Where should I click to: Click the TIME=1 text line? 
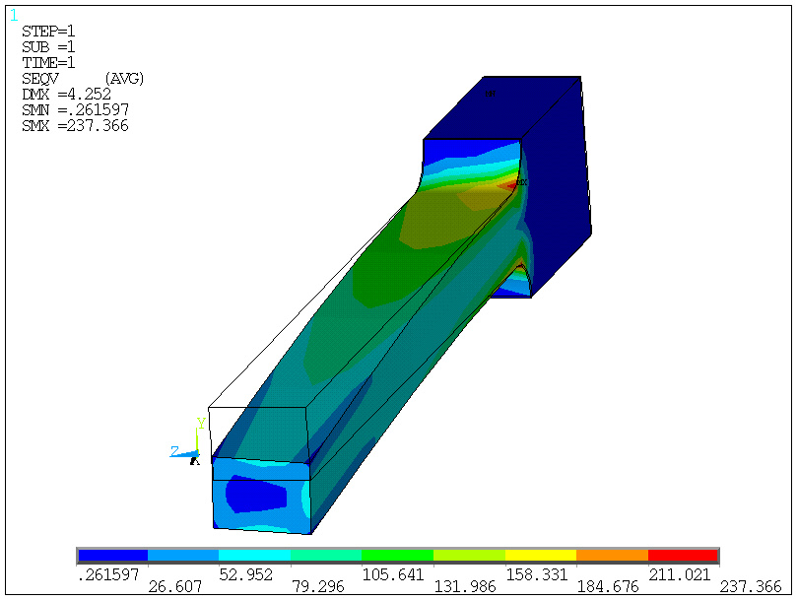(x=48, y=63)
